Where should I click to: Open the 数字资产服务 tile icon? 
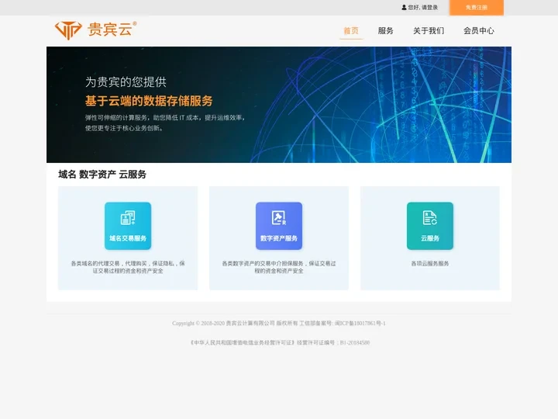coord(279,226)
